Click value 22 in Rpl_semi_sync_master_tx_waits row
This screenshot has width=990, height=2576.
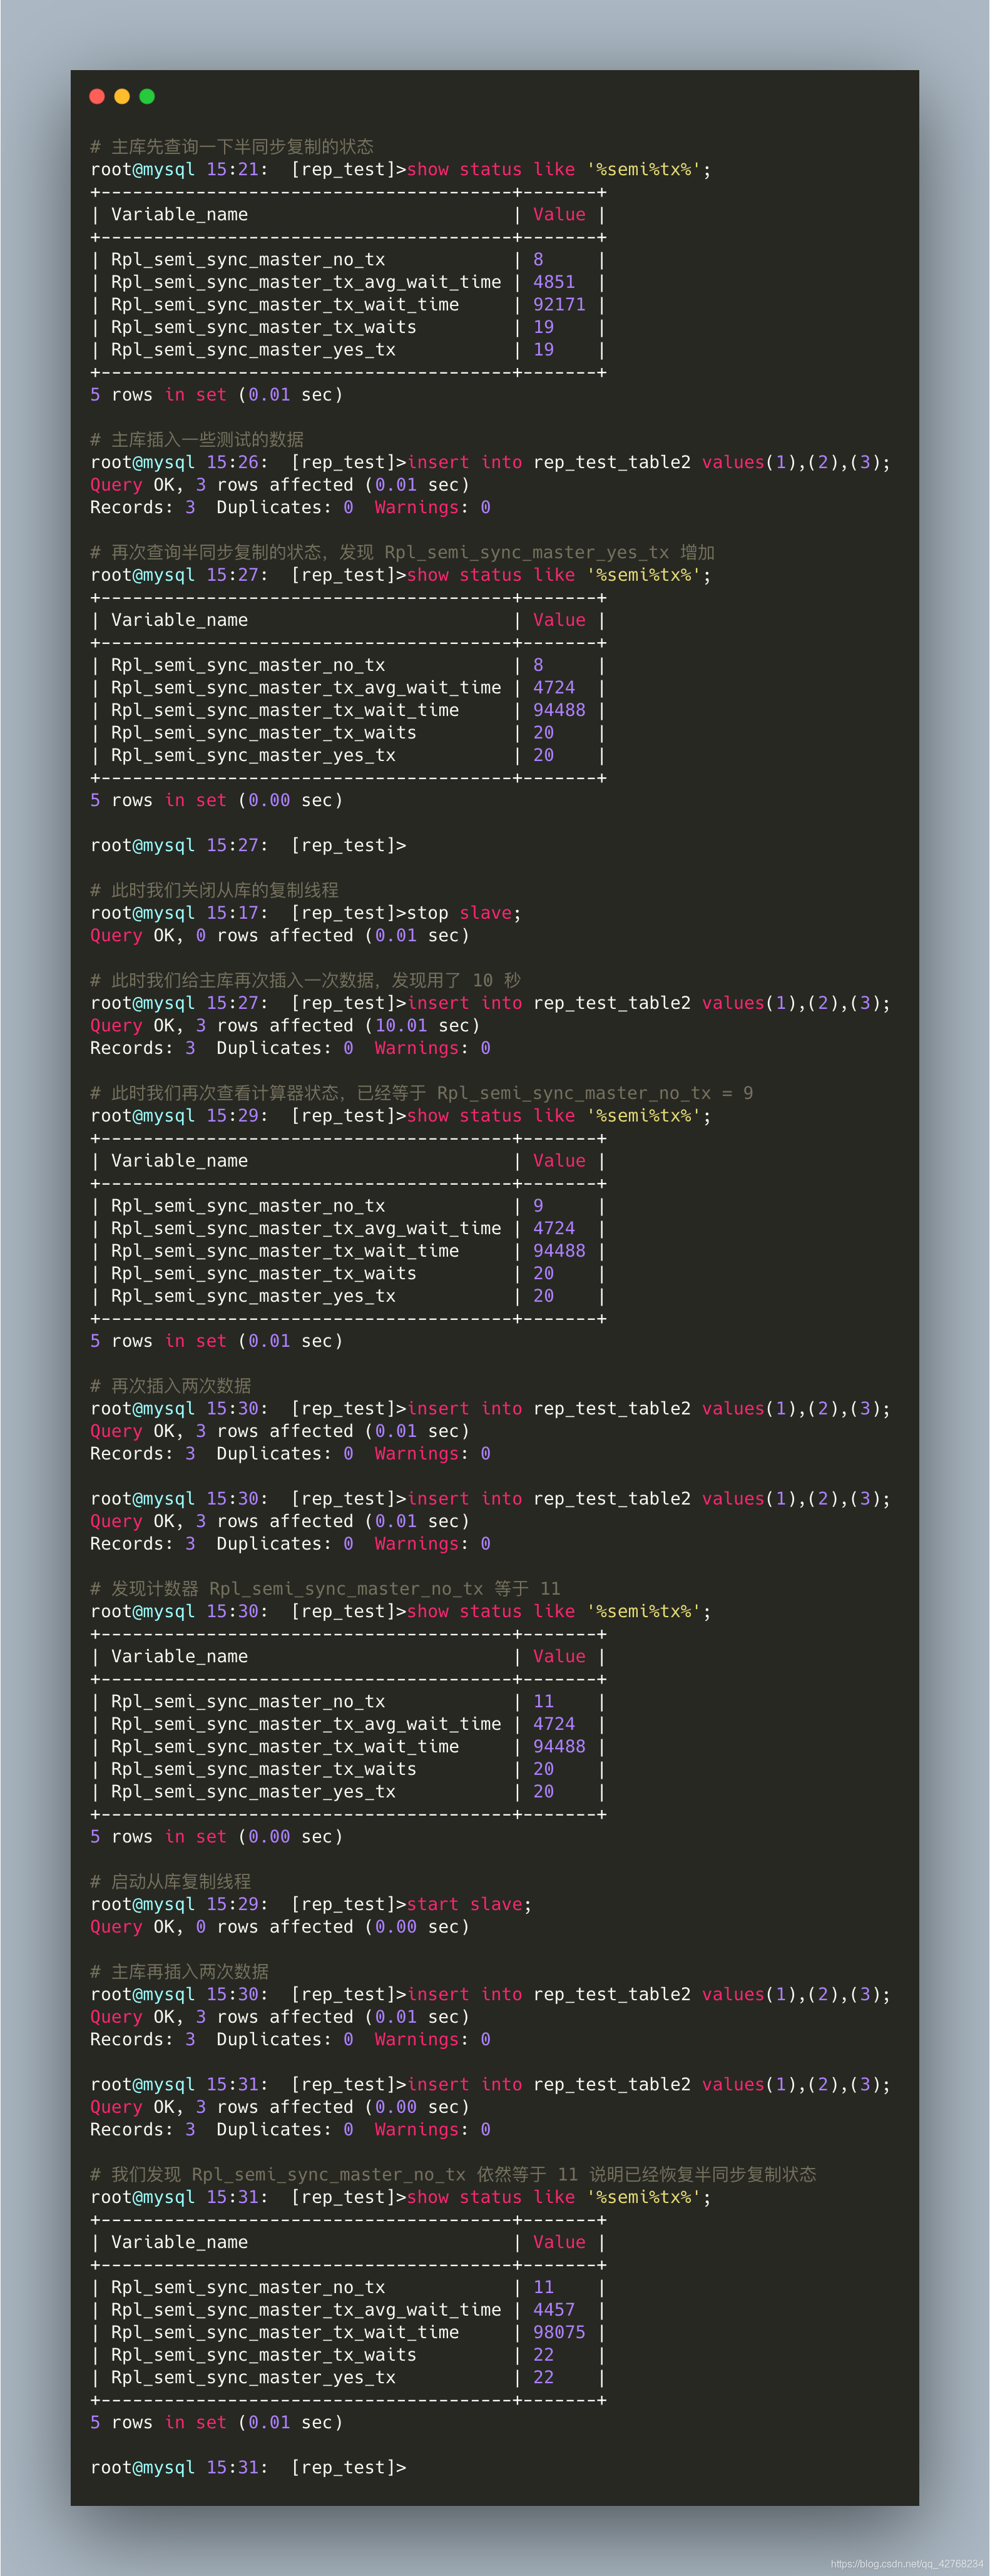[x=543, y=2355]
